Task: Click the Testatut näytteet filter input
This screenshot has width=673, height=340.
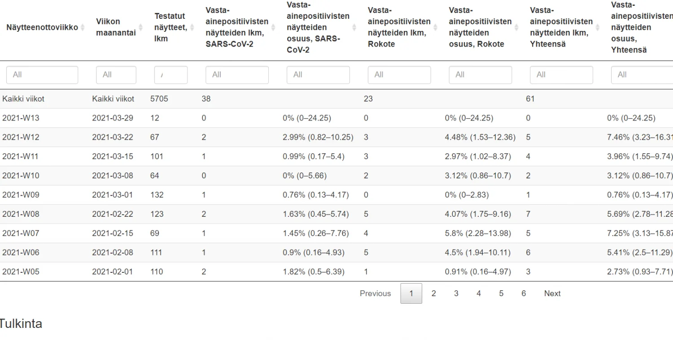Action: (x=170, y=75)
